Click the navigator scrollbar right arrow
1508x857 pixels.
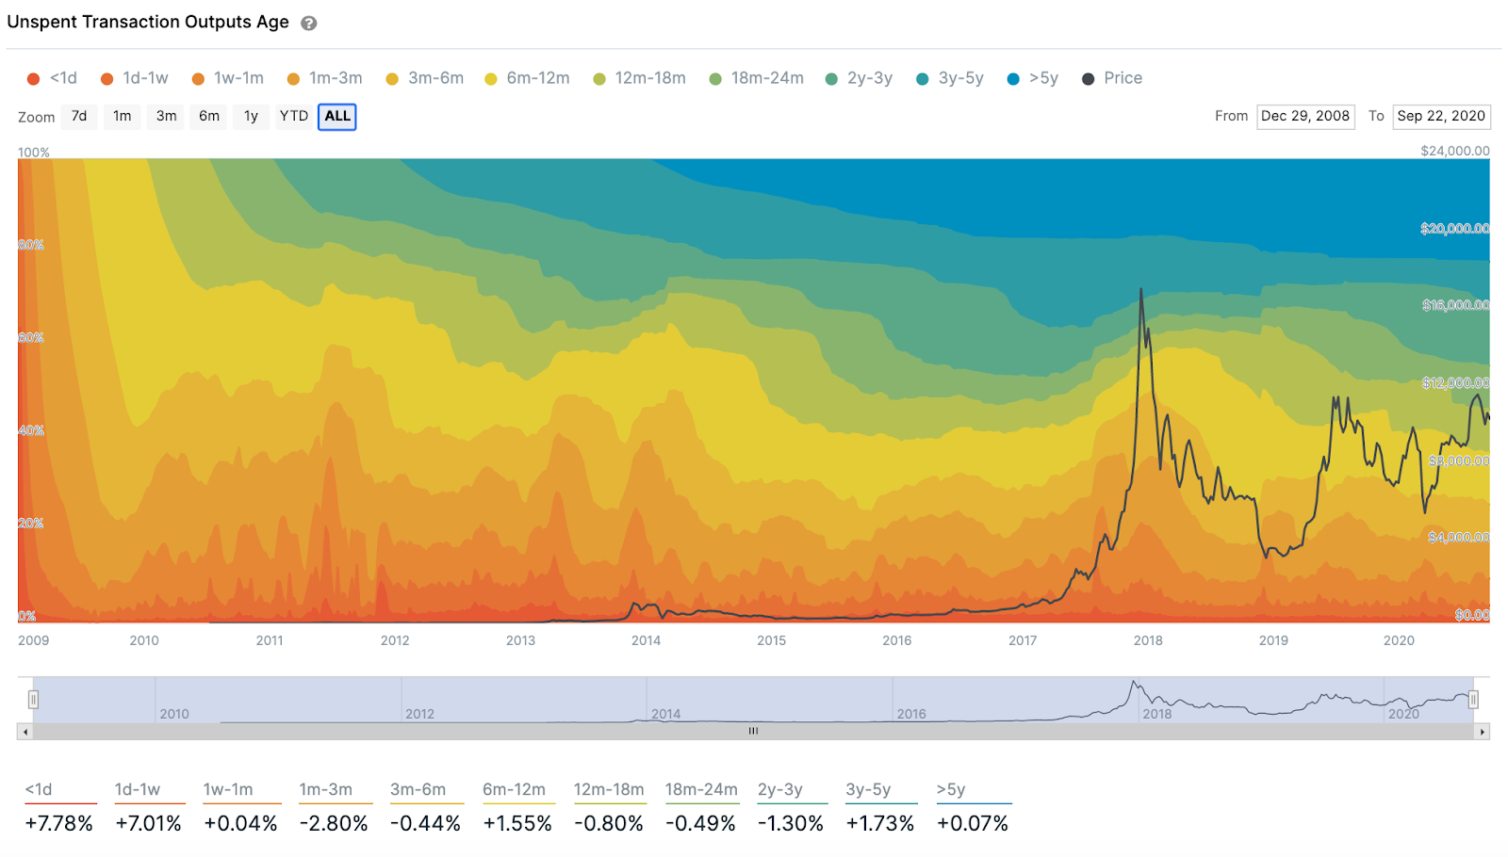point(1483,732)
